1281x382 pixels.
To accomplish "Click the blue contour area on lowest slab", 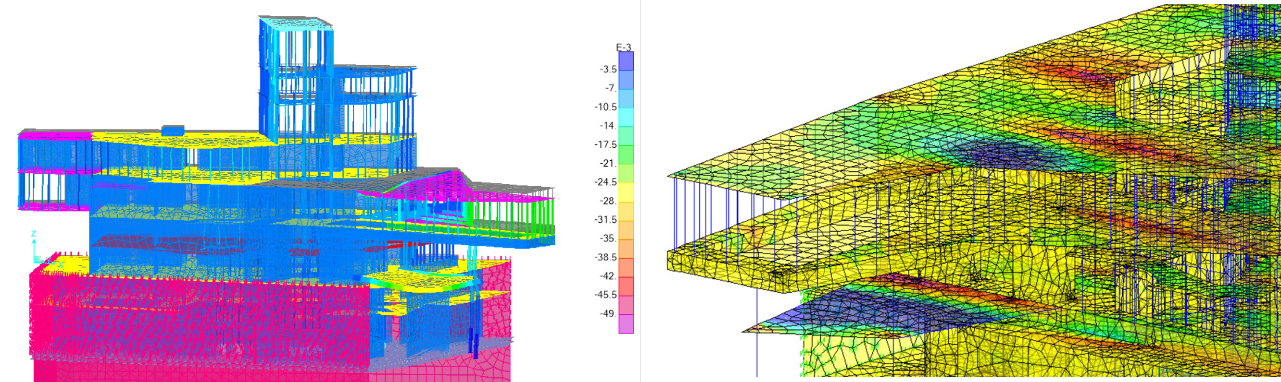I will point(816,312).
